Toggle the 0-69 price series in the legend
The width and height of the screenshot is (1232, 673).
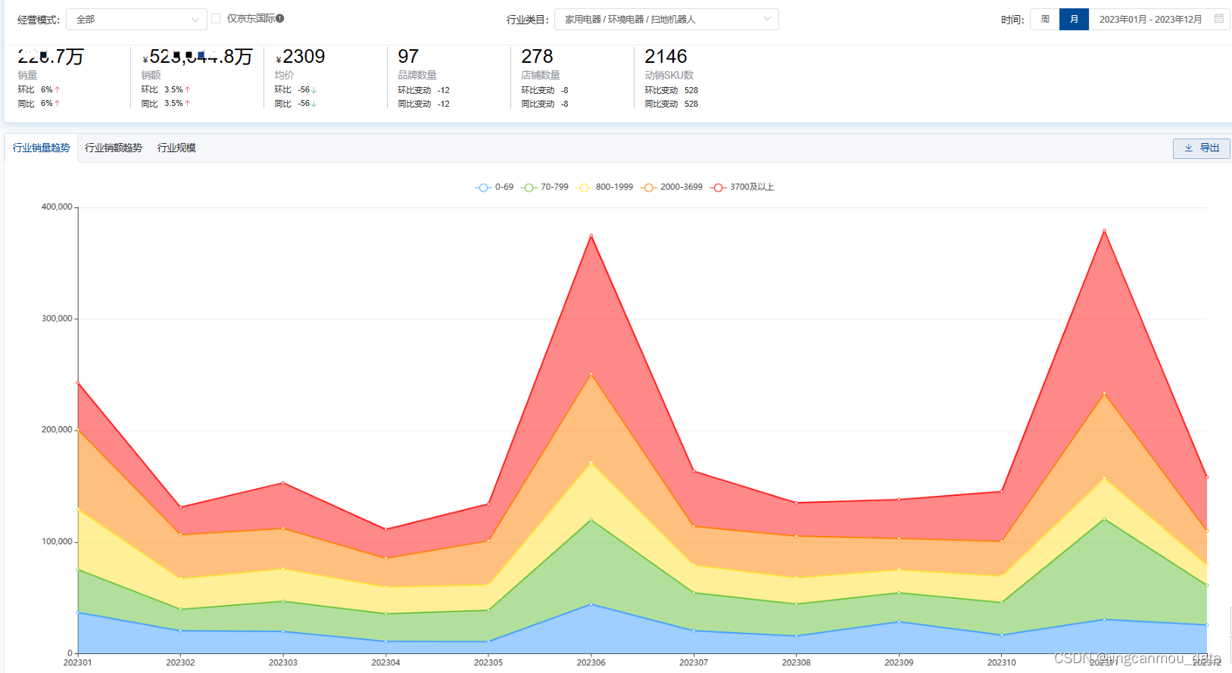[494, 187]
